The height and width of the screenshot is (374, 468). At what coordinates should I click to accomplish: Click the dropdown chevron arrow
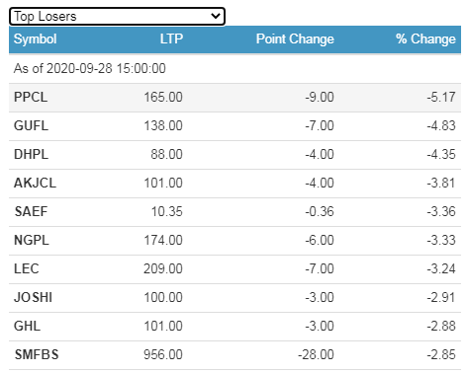[x=216, y=16]
